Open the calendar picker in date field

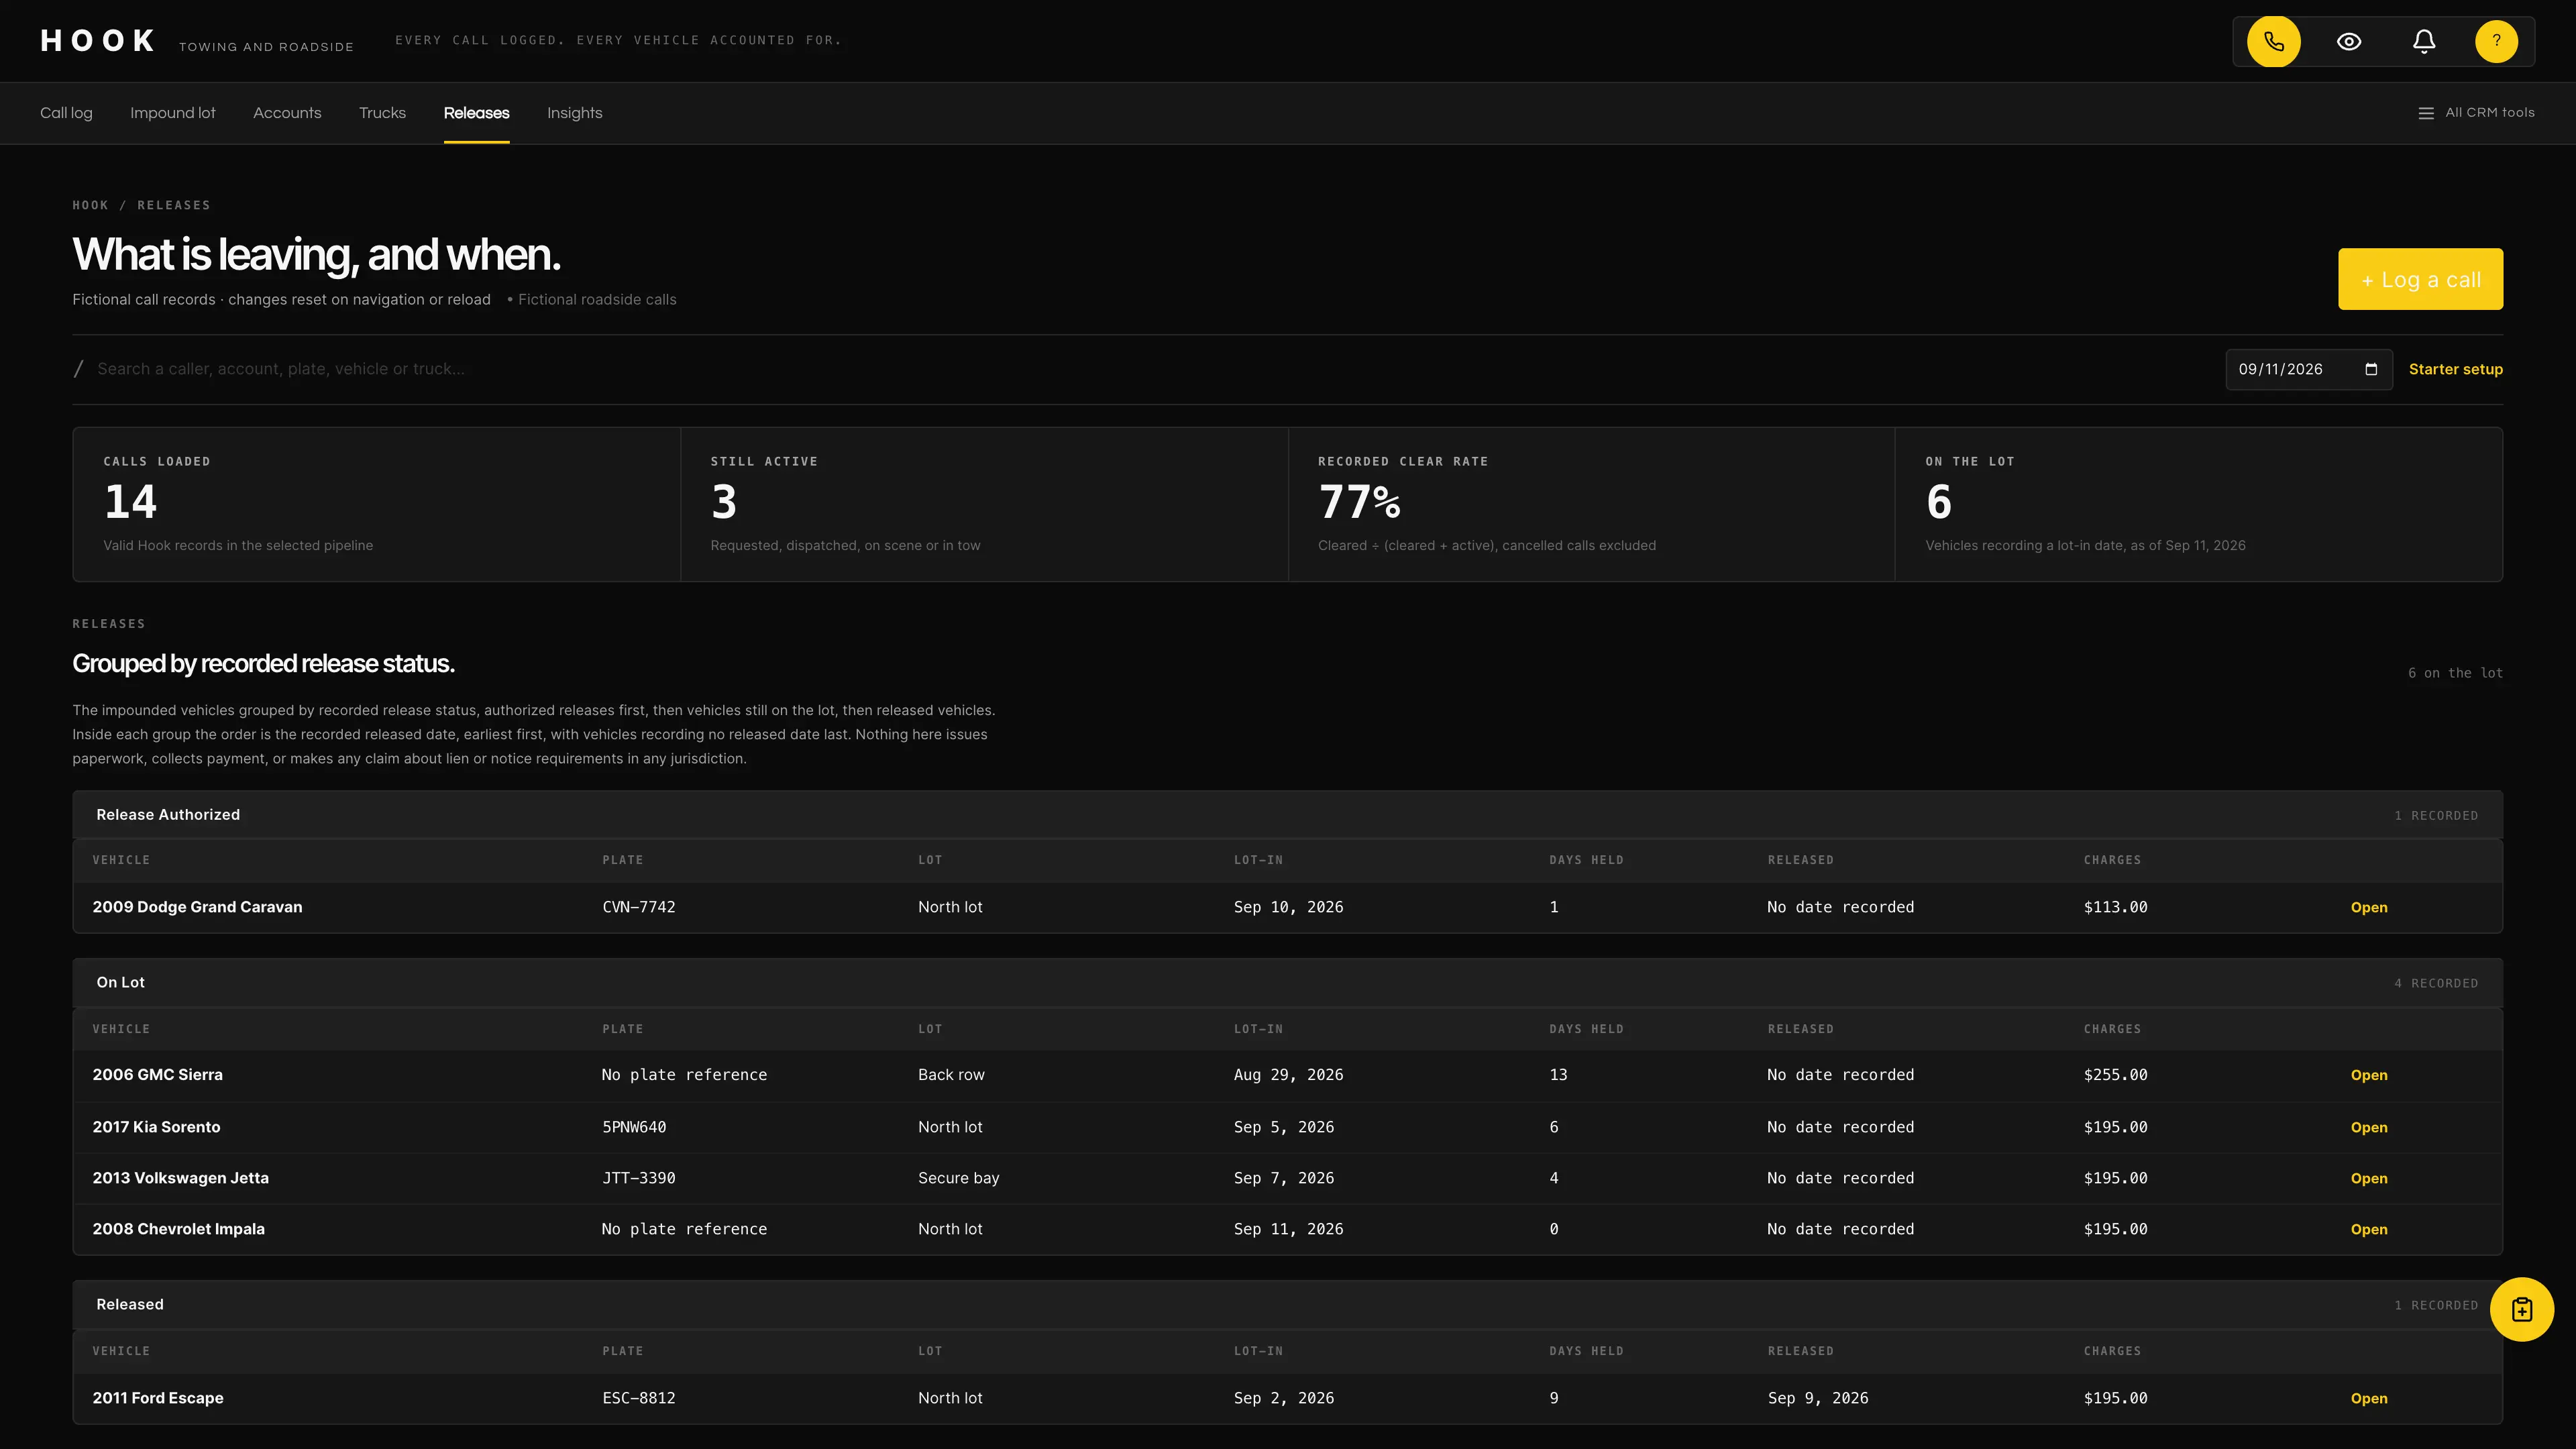tap(2371, 369)
